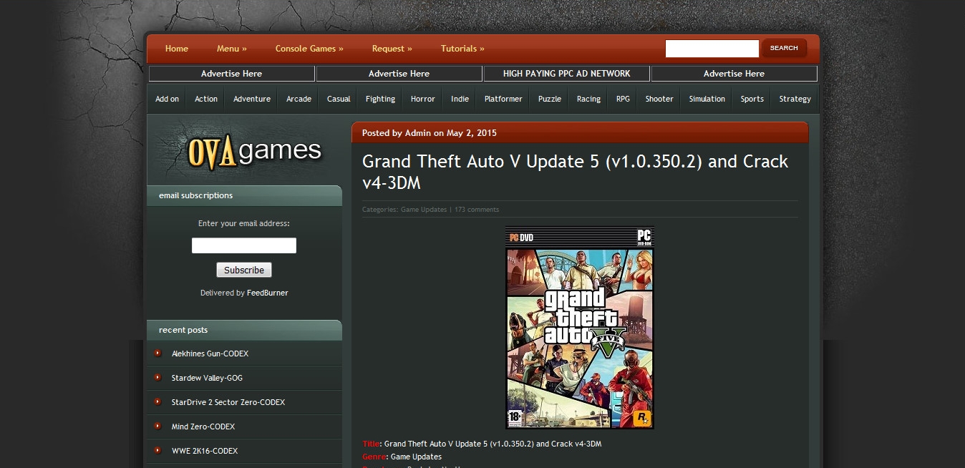The width and height of the screenshot is (965, 468).
Task: Click the bullet icon beside Mind Zero-CODEX
Action: click(x=158, y=426)
